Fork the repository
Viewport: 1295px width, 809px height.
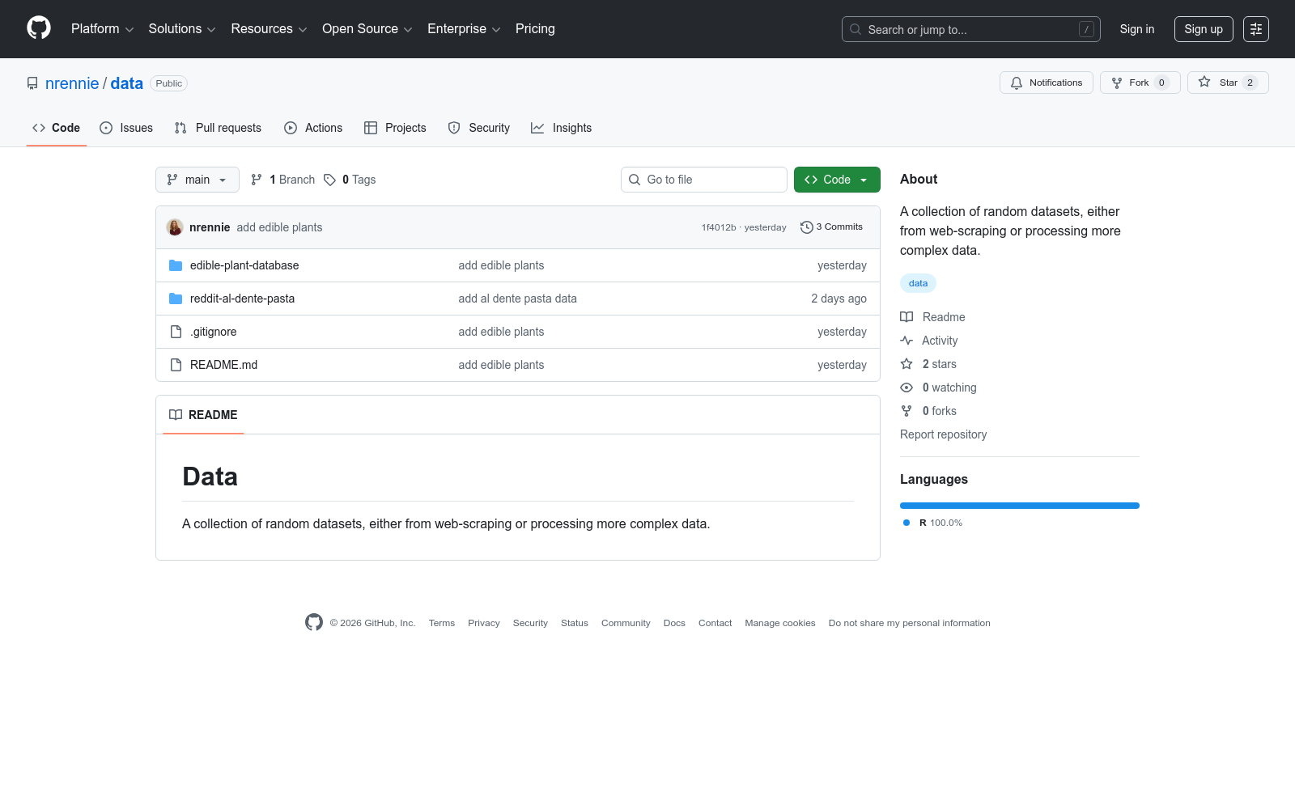1140,83
